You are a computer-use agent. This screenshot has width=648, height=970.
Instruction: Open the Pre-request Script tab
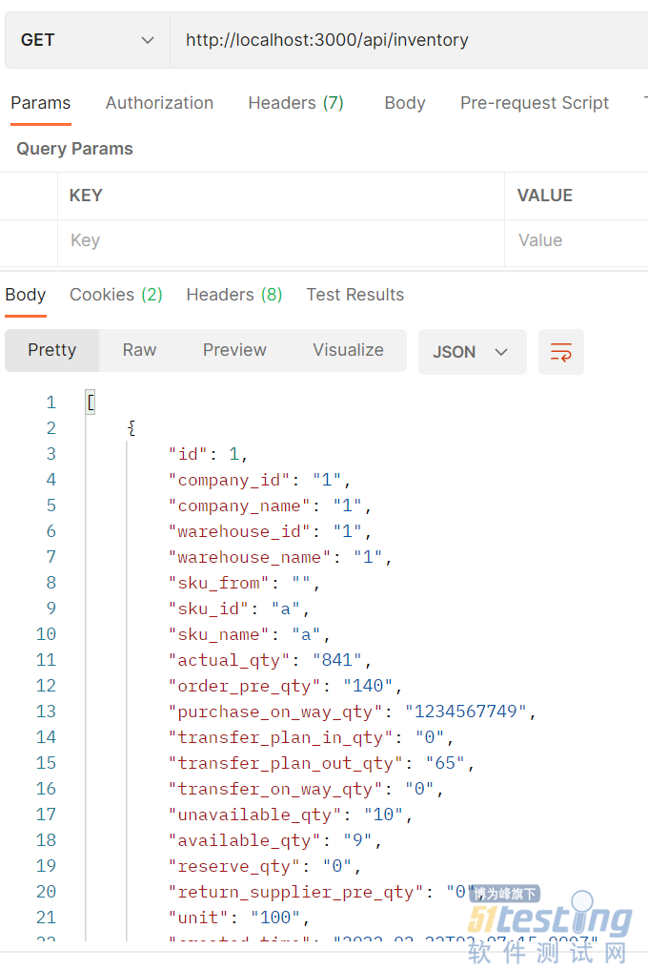(x=535, y=103)
